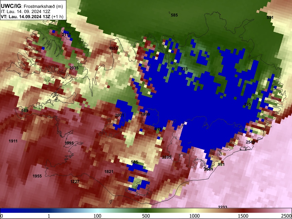The image size is (292, 219).
Task: Click the station value 565
Action: tap(134, 162)
